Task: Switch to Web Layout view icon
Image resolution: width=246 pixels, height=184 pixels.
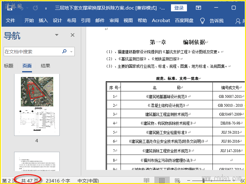Action: pyautogui.click(x=177, y=180)
